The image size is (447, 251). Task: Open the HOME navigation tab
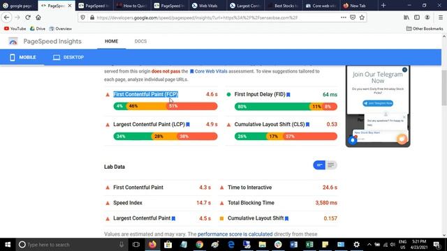pos(112,41)
